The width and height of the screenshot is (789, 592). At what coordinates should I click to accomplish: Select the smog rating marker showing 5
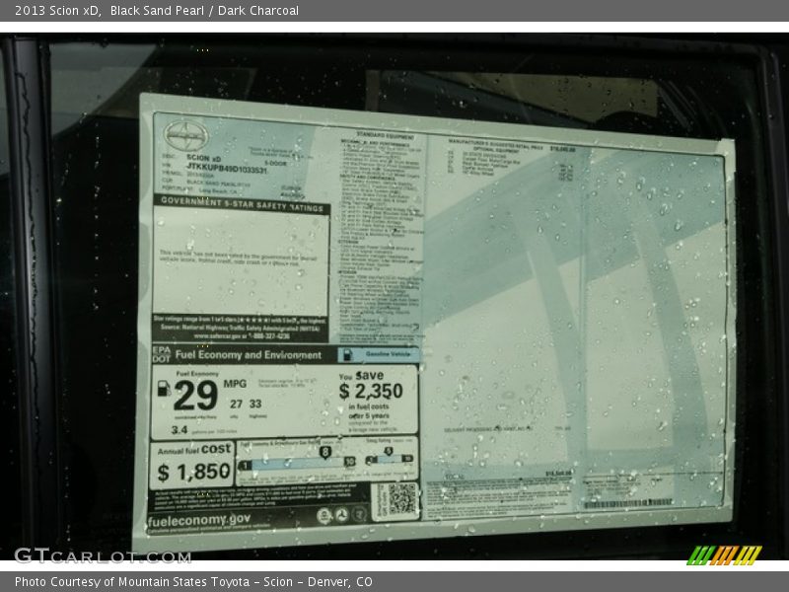point(388,451)
